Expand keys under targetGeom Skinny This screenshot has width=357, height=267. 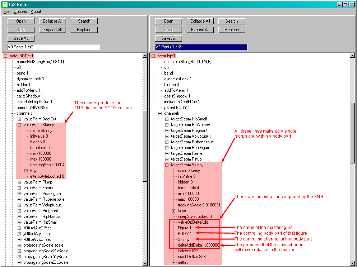(x=173, y=211)
